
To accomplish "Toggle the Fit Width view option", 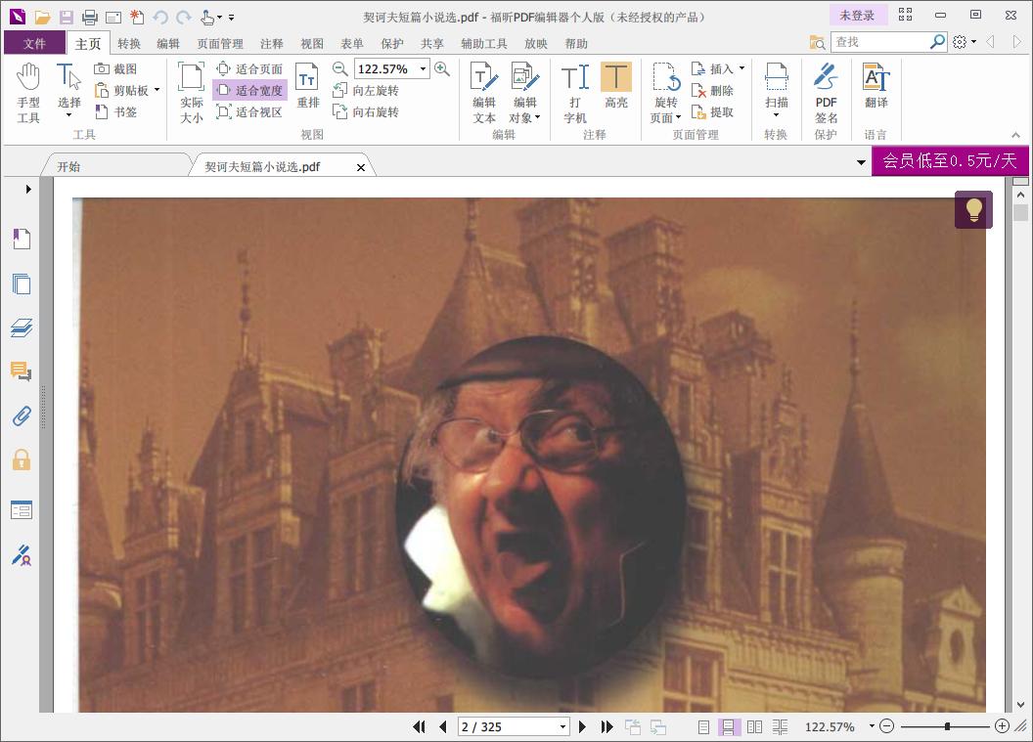I will point(249,91).
